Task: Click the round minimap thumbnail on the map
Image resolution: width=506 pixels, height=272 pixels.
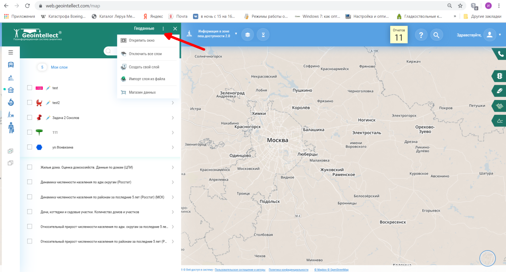Action: (x=487, y=258)
